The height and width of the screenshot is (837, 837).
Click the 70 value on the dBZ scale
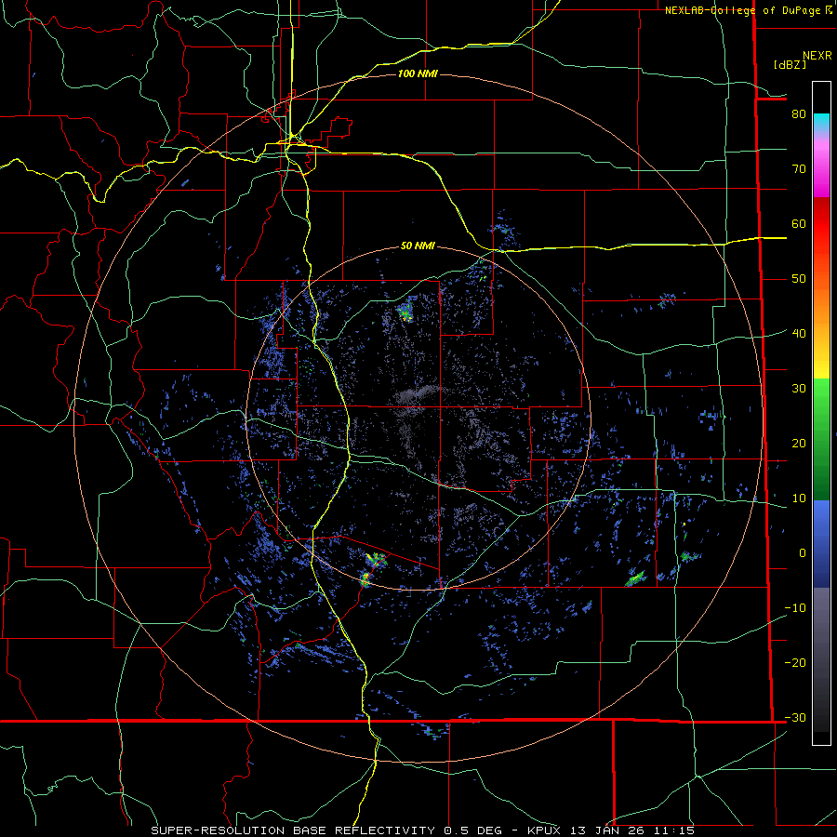pyautogui.click(x=799, y=168)
